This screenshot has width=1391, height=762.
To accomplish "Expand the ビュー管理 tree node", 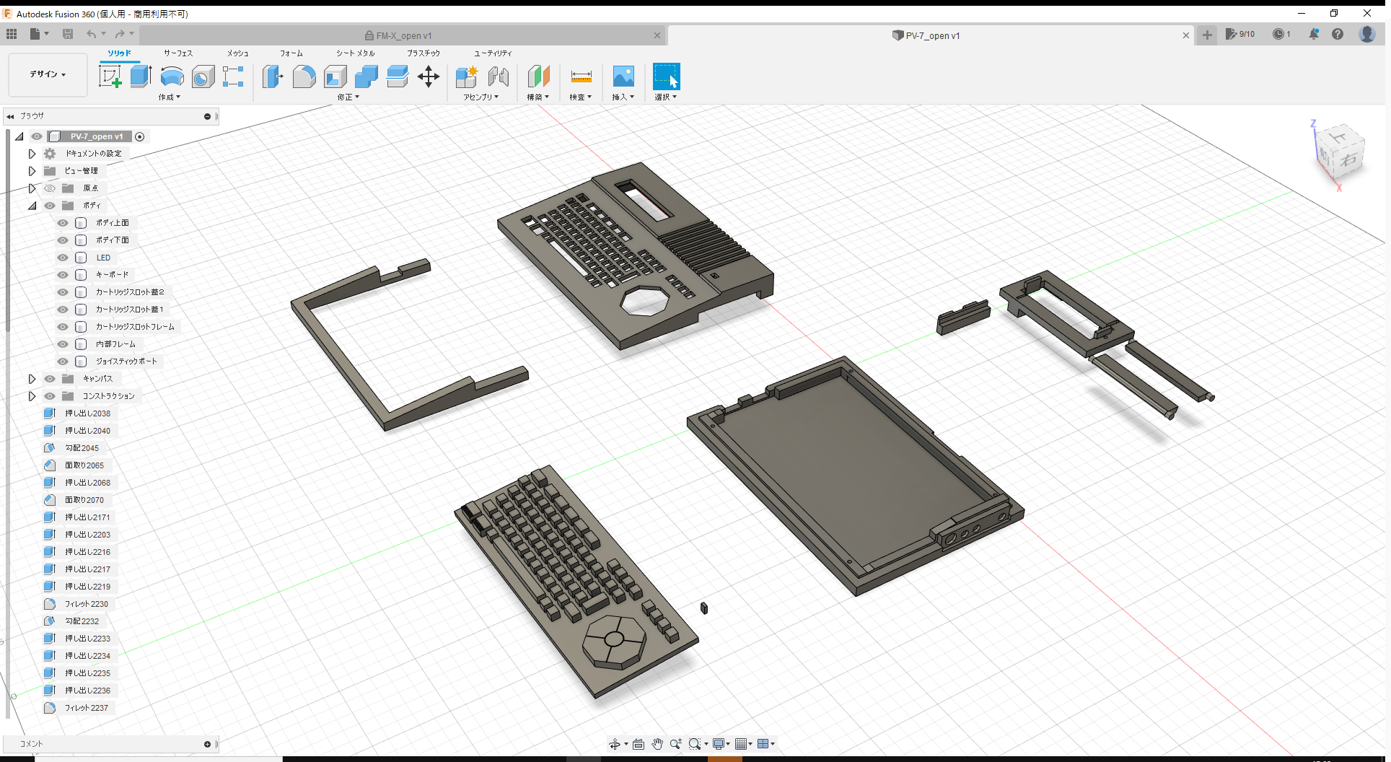I will point(31,170).
